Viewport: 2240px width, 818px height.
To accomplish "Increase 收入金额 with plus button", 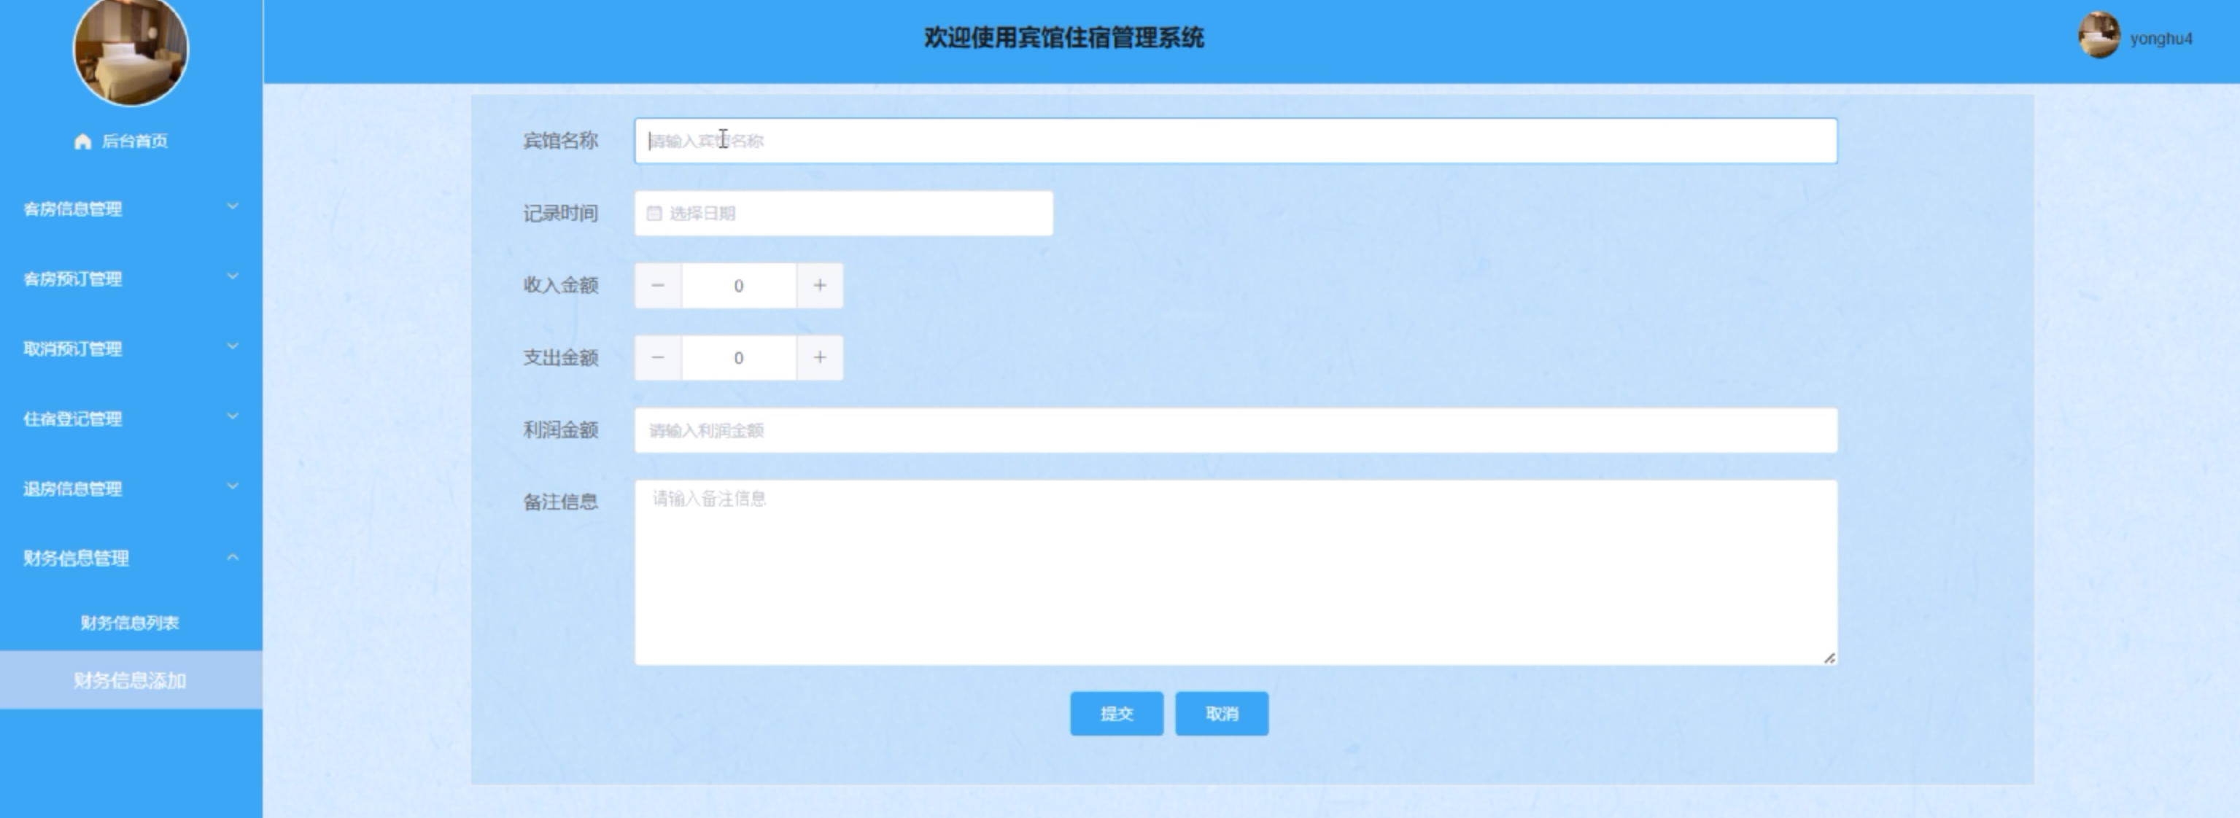I will (x=819, y=285).
